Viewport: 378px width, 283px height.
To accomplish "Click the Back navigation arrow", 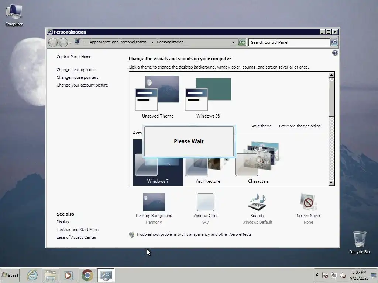I will tap(53, 43).
